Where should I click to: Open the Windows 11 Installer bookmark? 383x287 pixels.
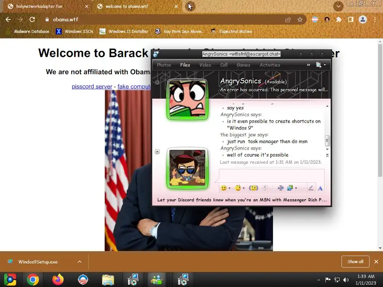pyautogui.click(x=124, y=31)
